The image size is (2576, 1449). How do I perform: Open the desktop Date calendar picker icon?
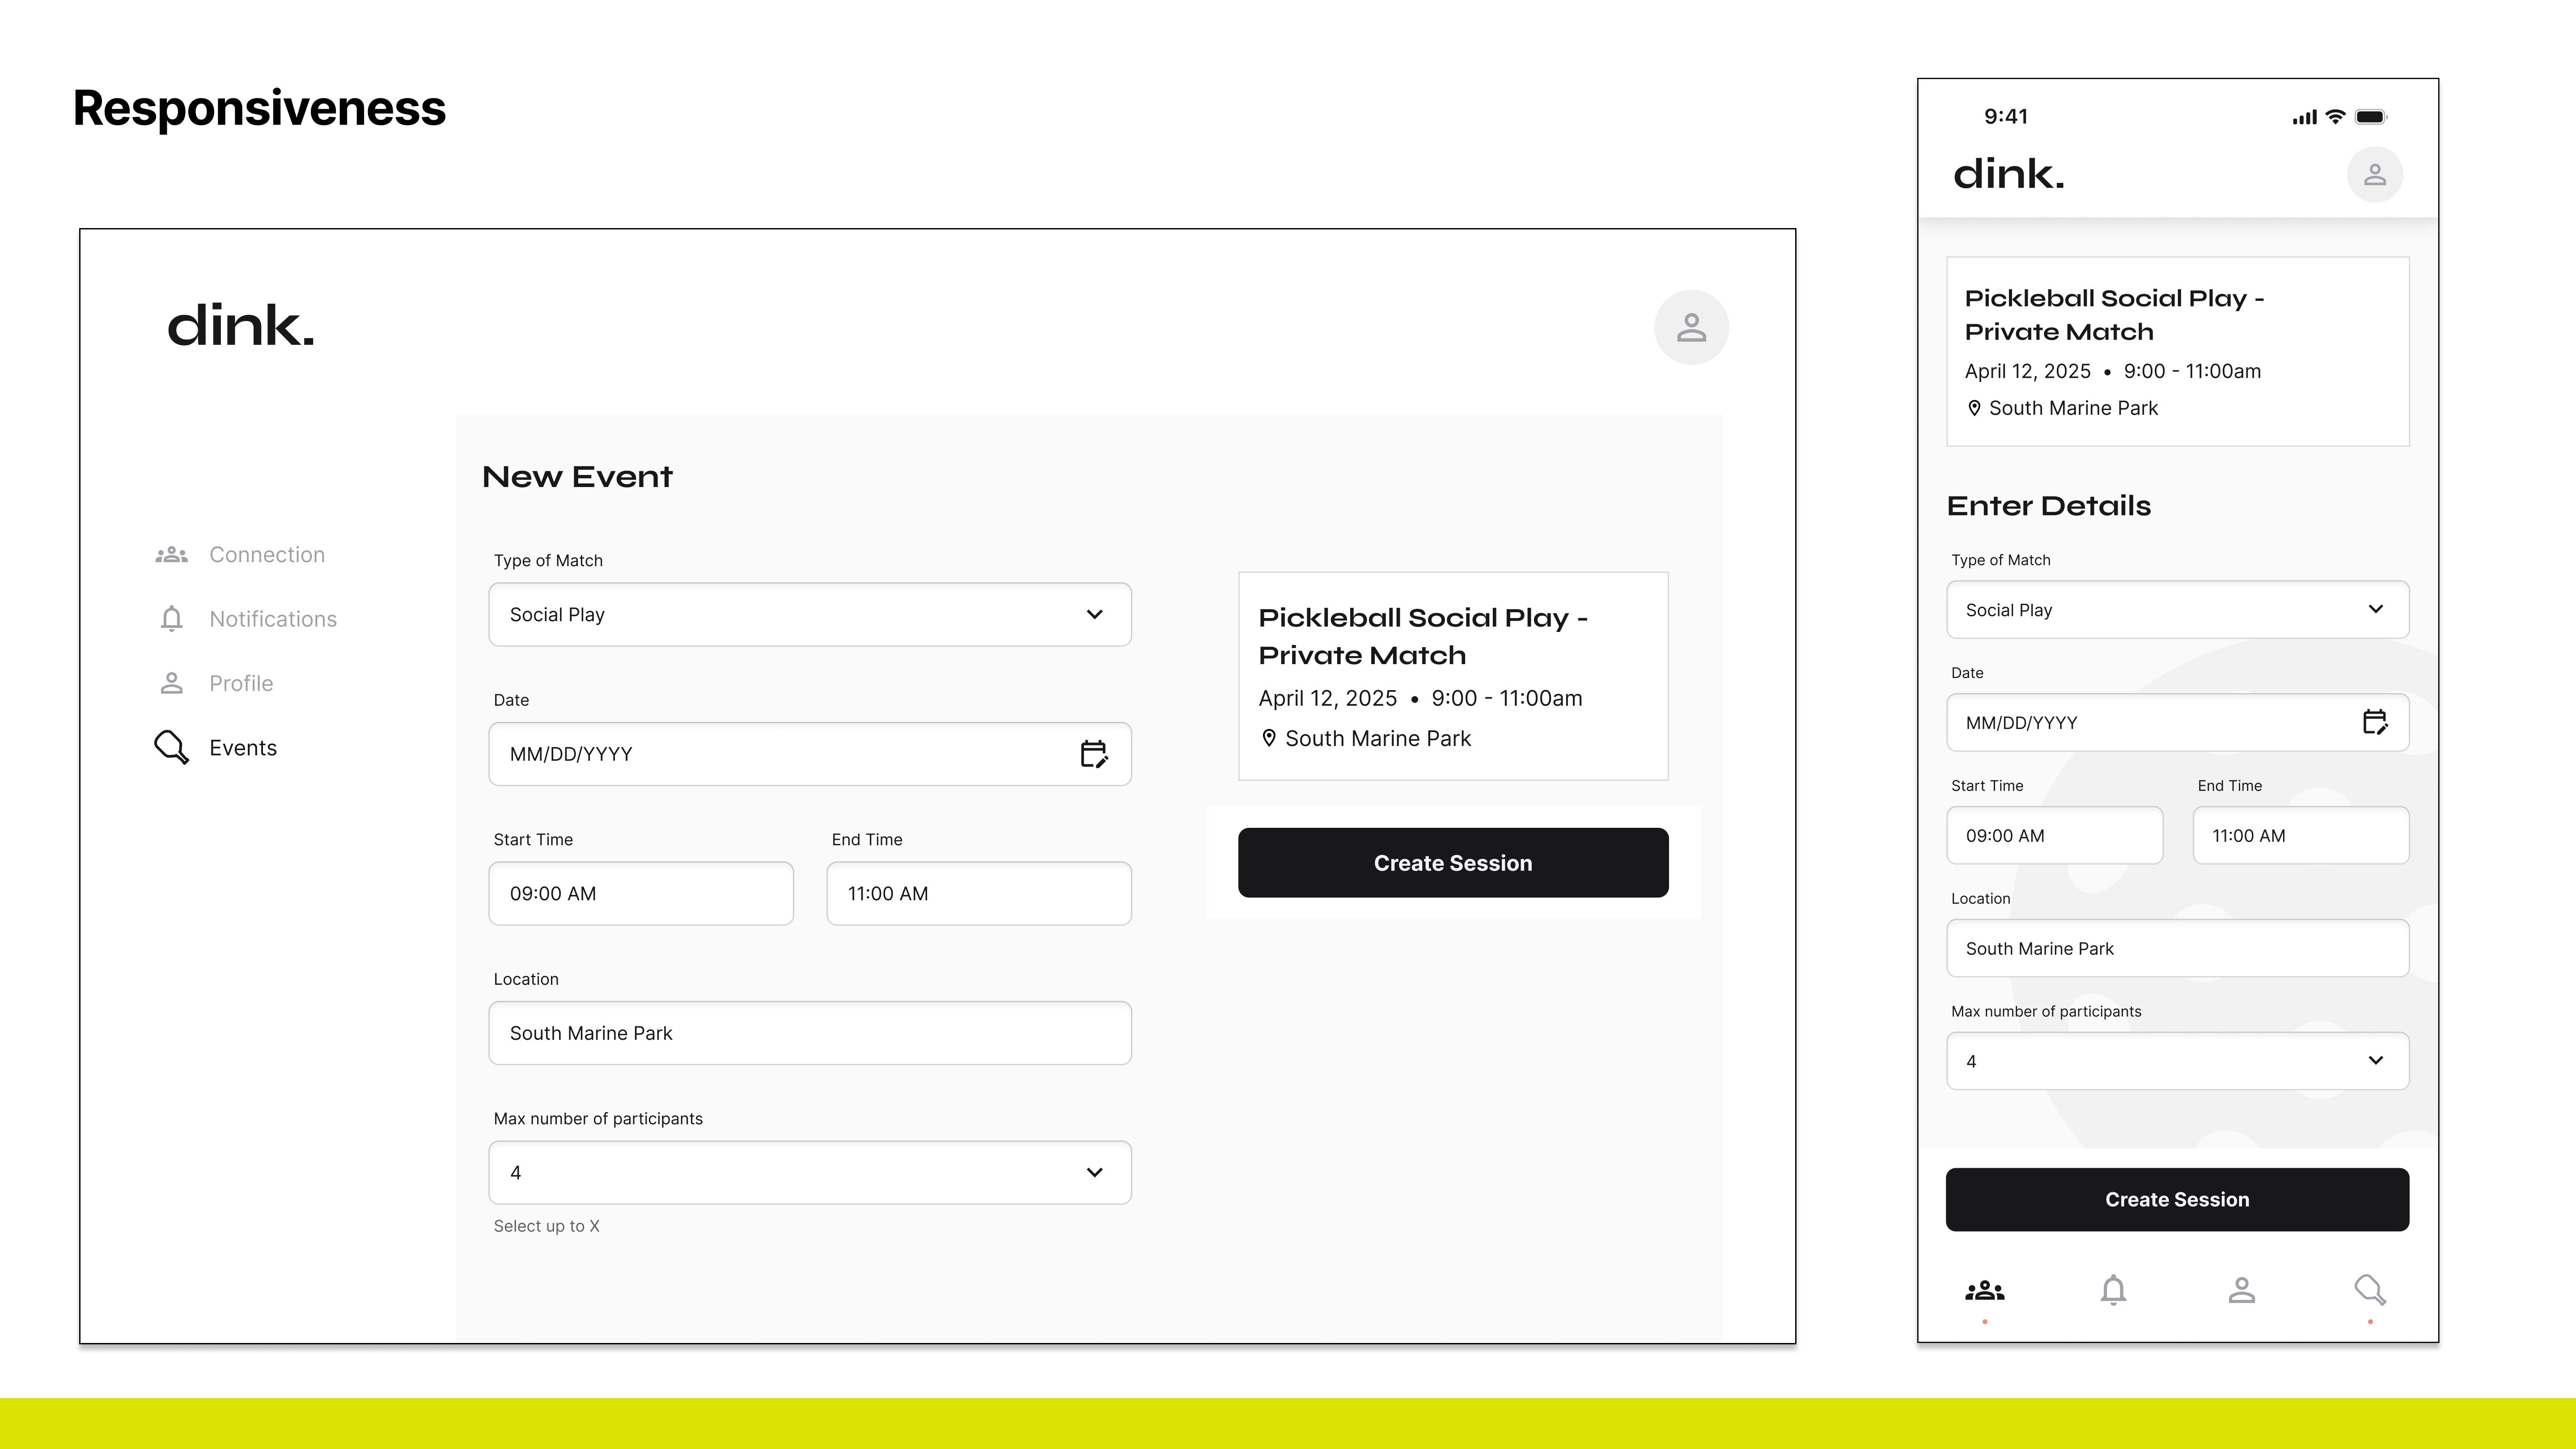(1094, 754)
